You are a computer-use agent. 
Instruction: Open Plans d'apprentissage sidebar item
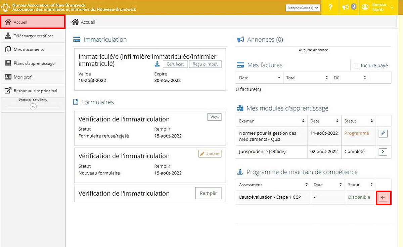(x=34, y=63)
